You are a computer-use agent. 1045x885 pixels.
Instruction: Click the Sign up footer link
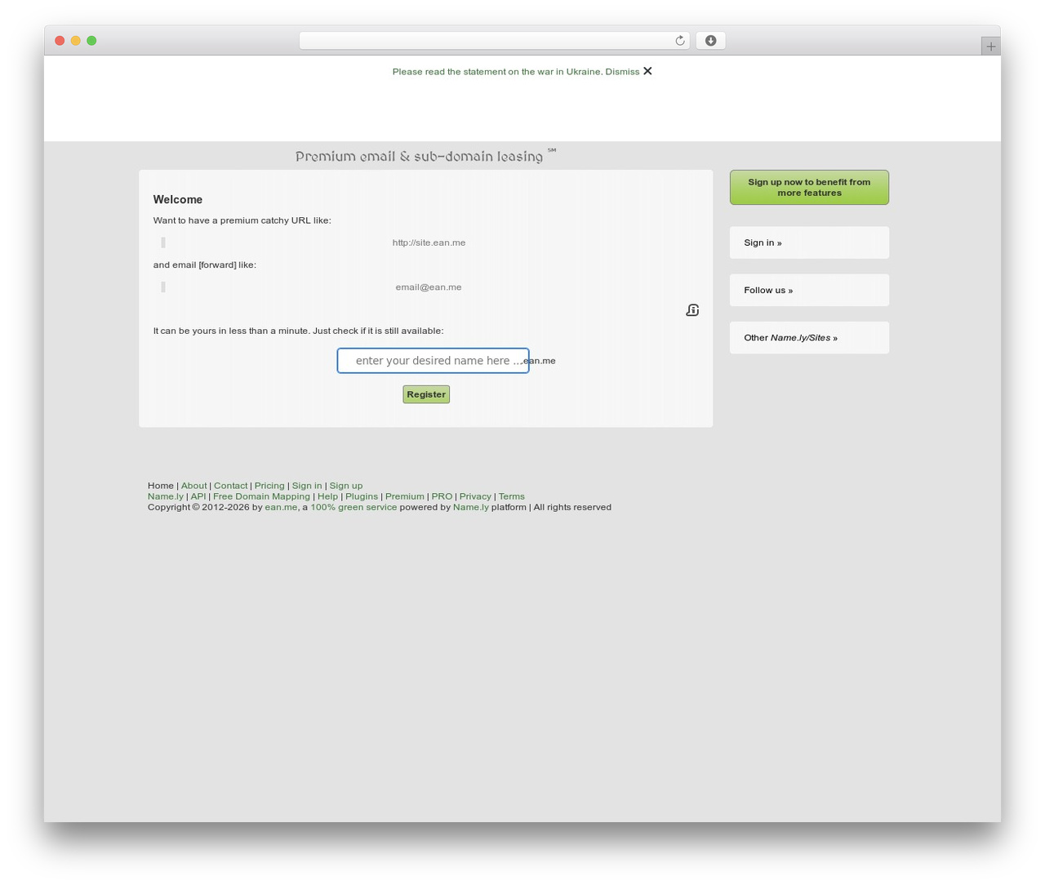[x=346, y=486]
